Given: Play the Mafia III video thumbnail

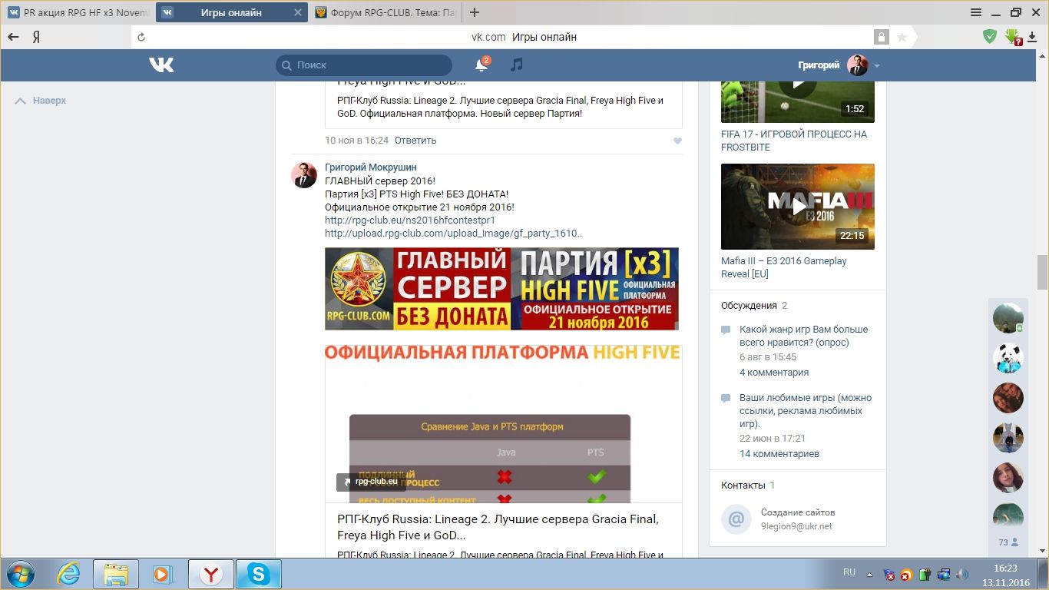Looking at the screenshot, I should pos(798,207).
